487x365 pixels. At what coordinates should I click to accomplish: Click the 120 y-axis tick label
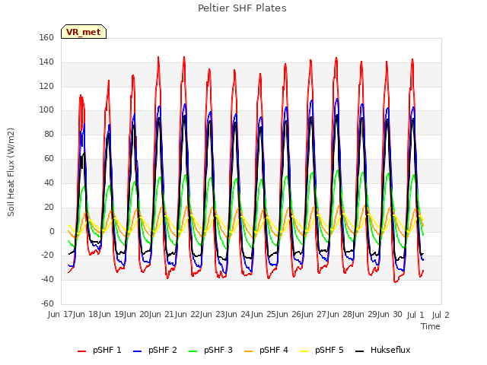click(x=46, y=86)
